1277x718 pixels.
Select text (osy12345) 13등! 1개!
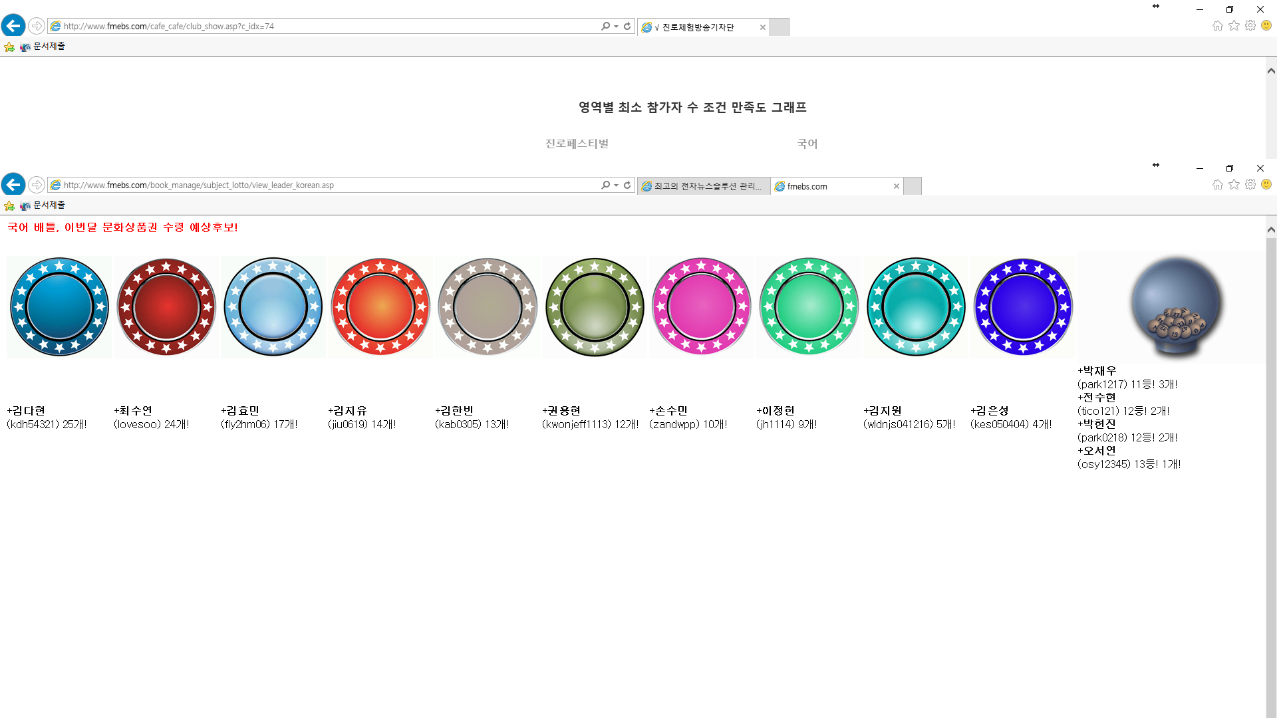(x=1129, y=464)
